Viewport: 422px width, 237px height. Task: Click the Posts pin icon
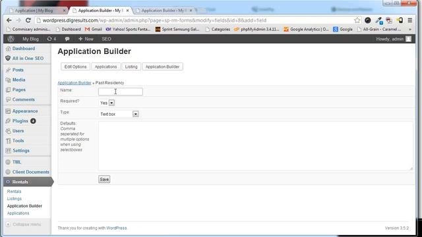click(8, 70)
